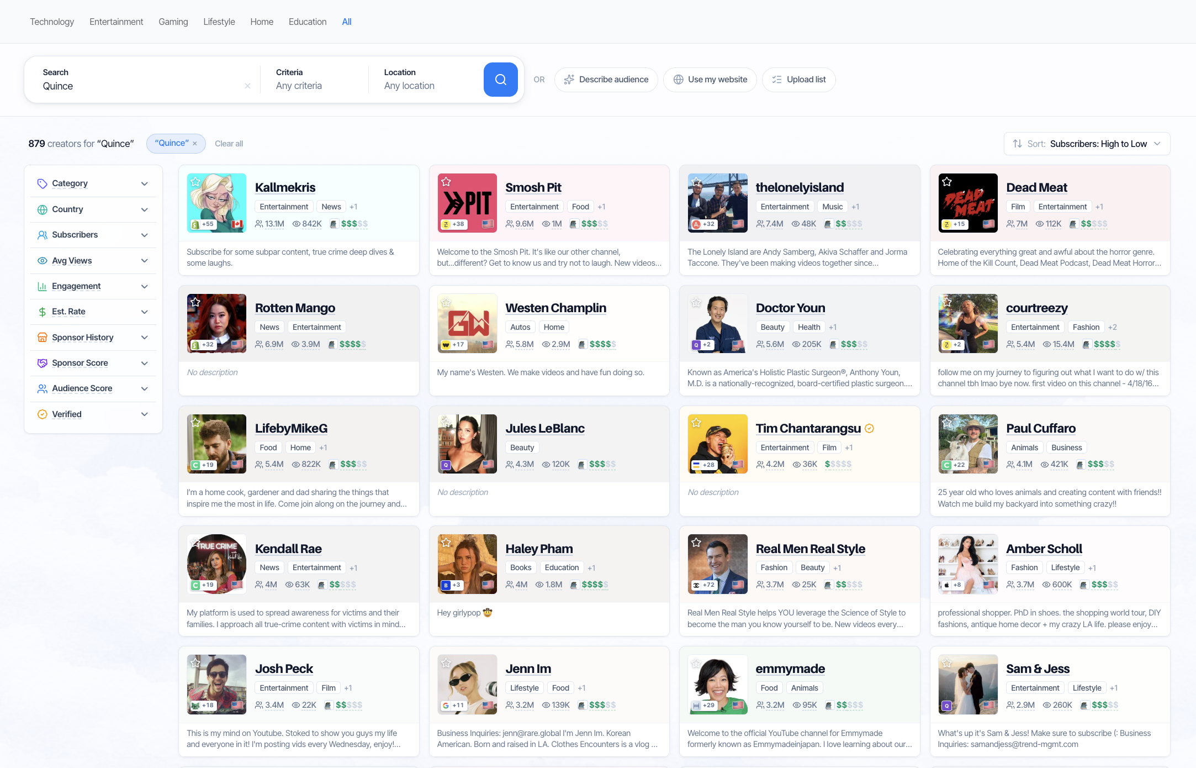Switch to the Gaming tab
Viewport: 1196px width, 768px height.
coord(173,22)
